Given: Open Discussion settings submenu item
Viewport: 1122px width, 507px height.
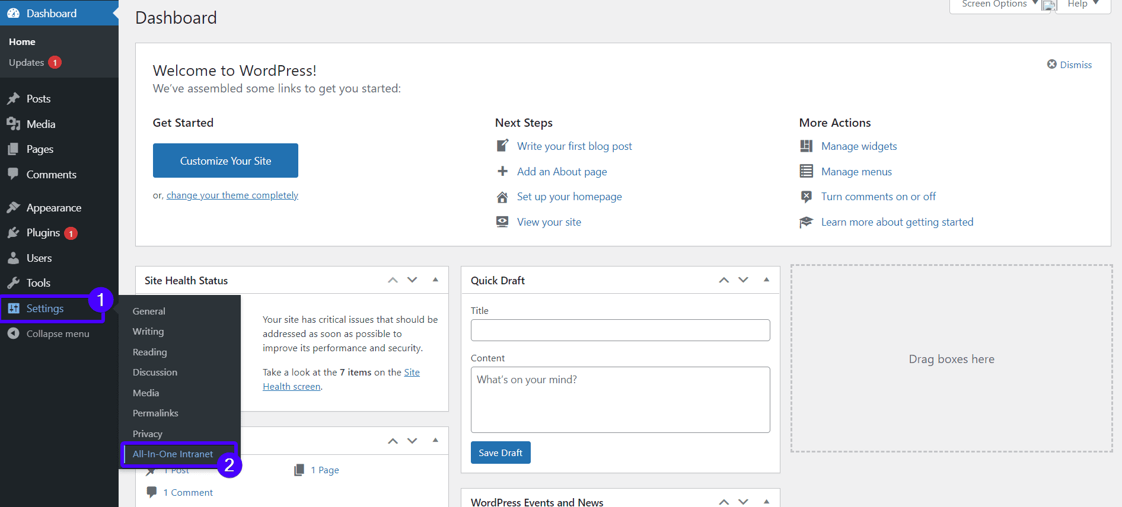Looking at the screenshot, I should [x=155, y=372].
